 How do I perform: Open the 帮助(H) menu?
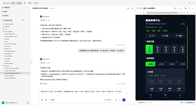click(x=36, y=3)
